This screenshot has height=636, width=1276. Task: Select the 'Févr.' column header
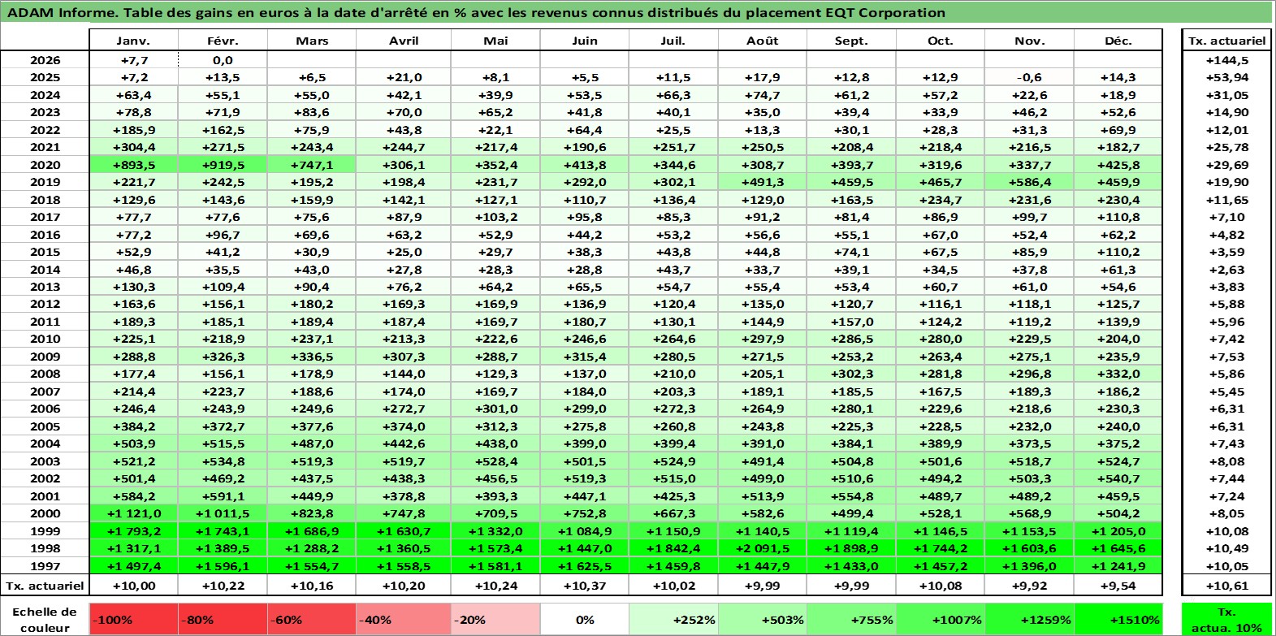point(223,41)
